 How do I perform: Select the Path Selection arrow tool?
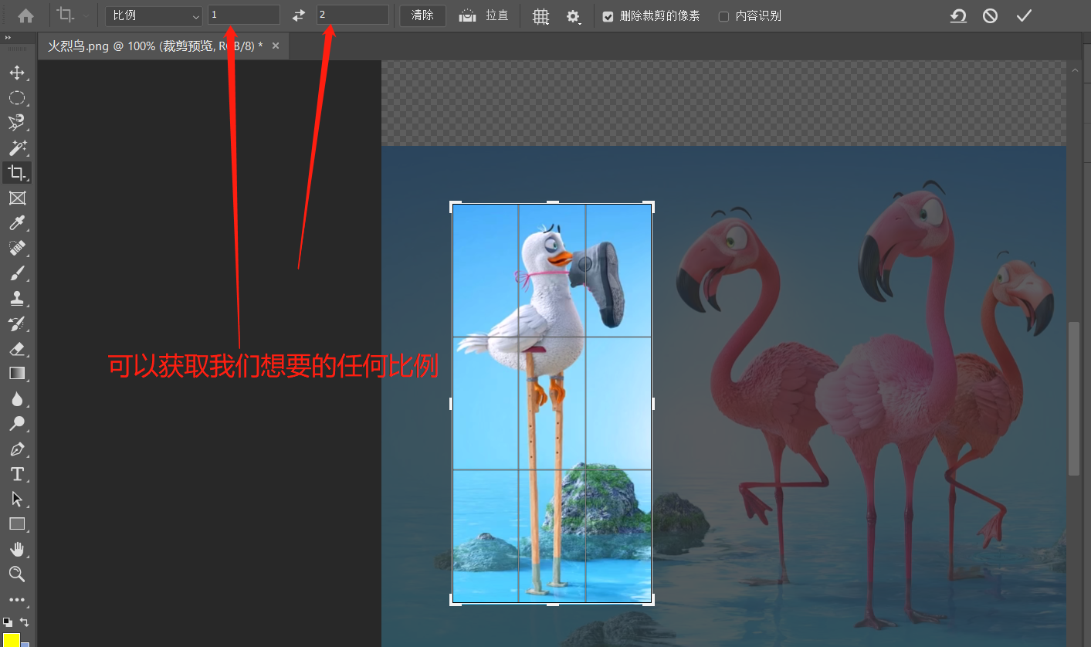click(17, 499)
